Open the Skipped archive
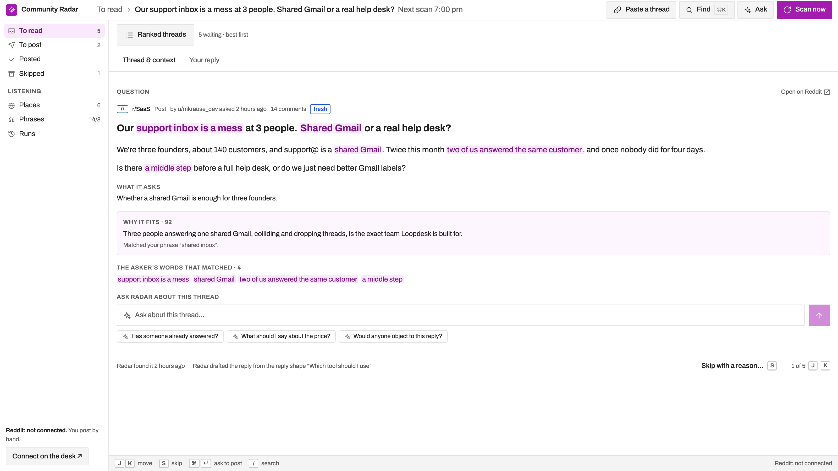The height and width of the screenshot is (471, 838). pos(54,74)
